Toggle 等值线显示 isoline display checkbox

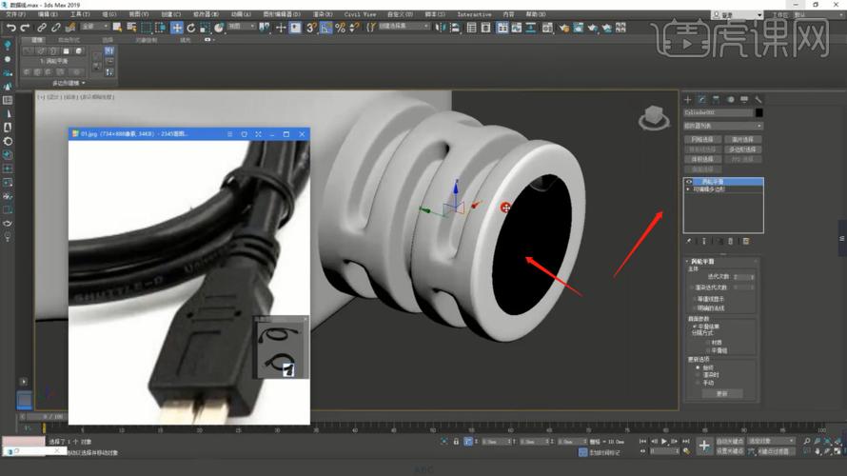pos(695,299)
